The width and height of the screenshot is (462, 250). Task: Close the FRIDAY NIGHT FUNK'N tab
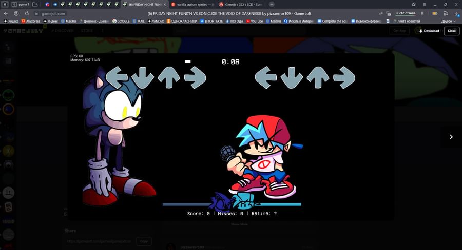[x=165, y=5]
